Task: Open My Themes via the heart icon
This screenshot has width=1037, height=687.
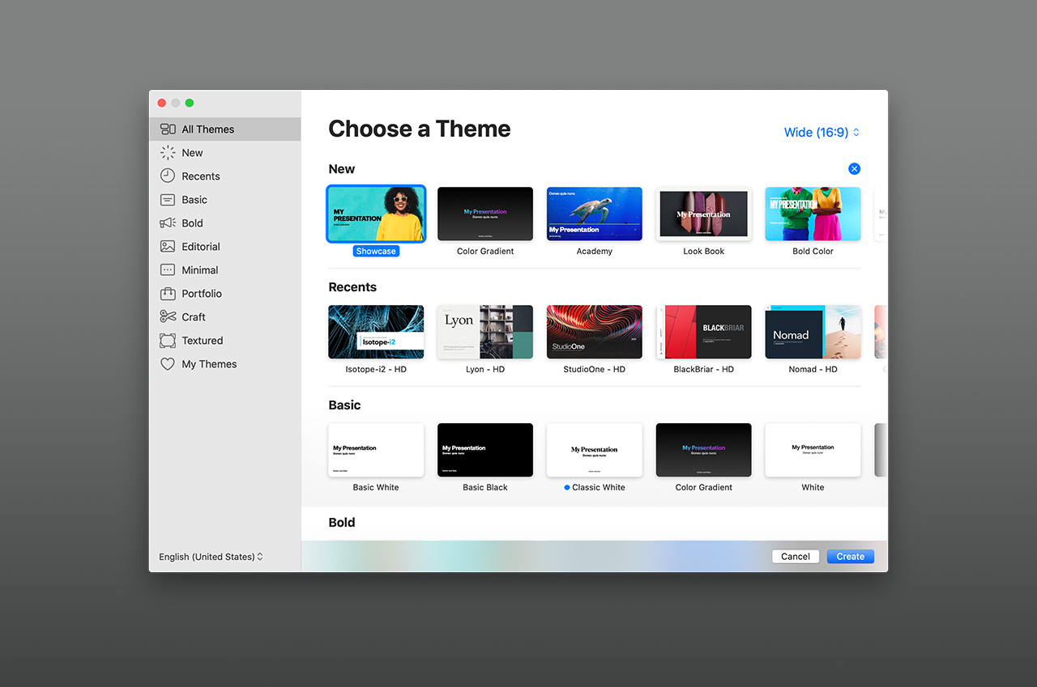Action: point(168,364)
